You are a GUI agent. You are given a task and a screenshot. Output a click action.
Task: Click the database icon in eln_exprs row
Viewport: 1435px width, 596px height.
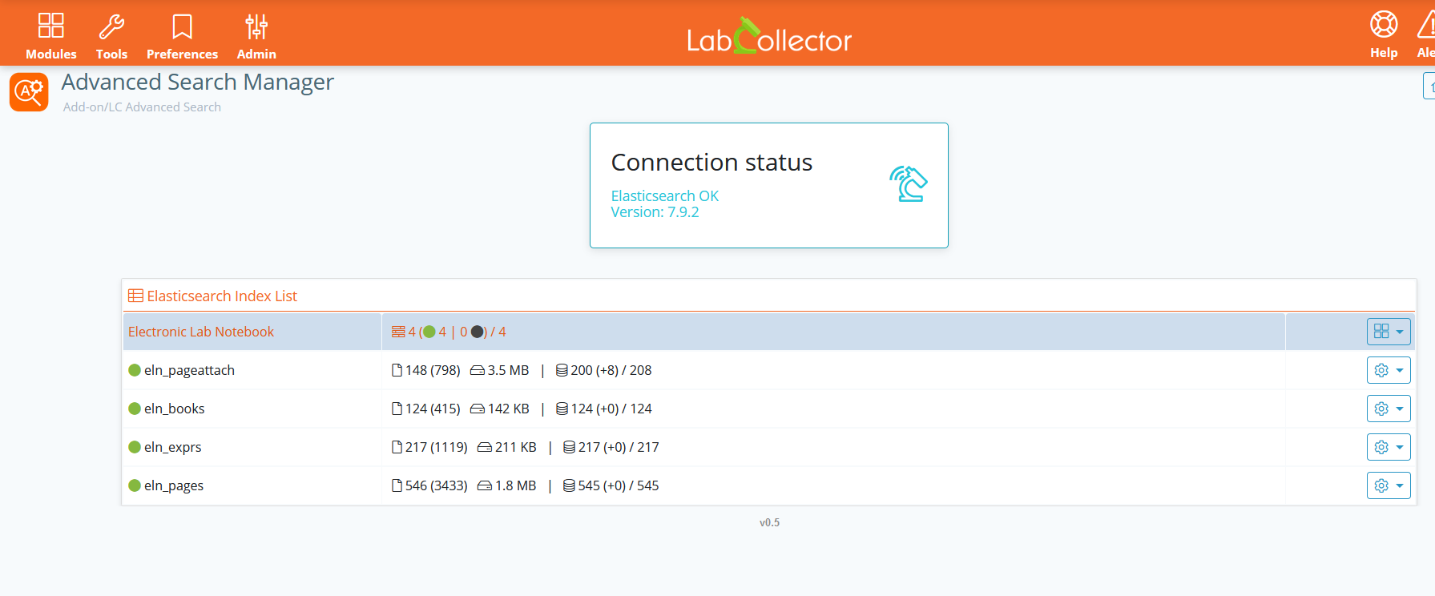point(569,447)
